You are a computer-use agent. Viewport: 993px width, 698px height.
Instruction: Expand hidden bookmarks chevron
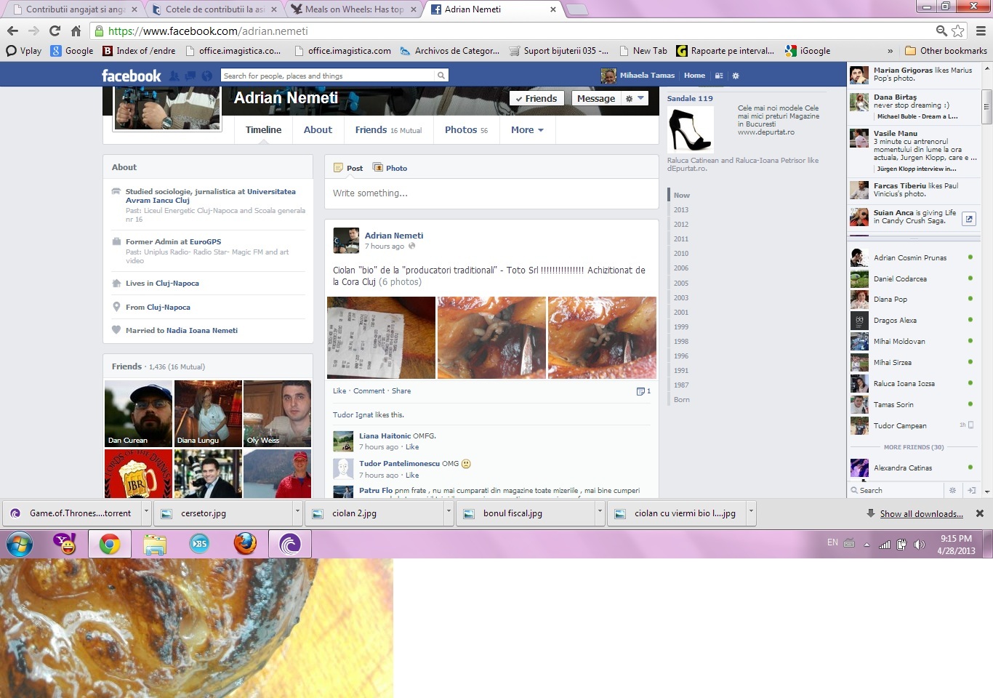pos(891,51)
